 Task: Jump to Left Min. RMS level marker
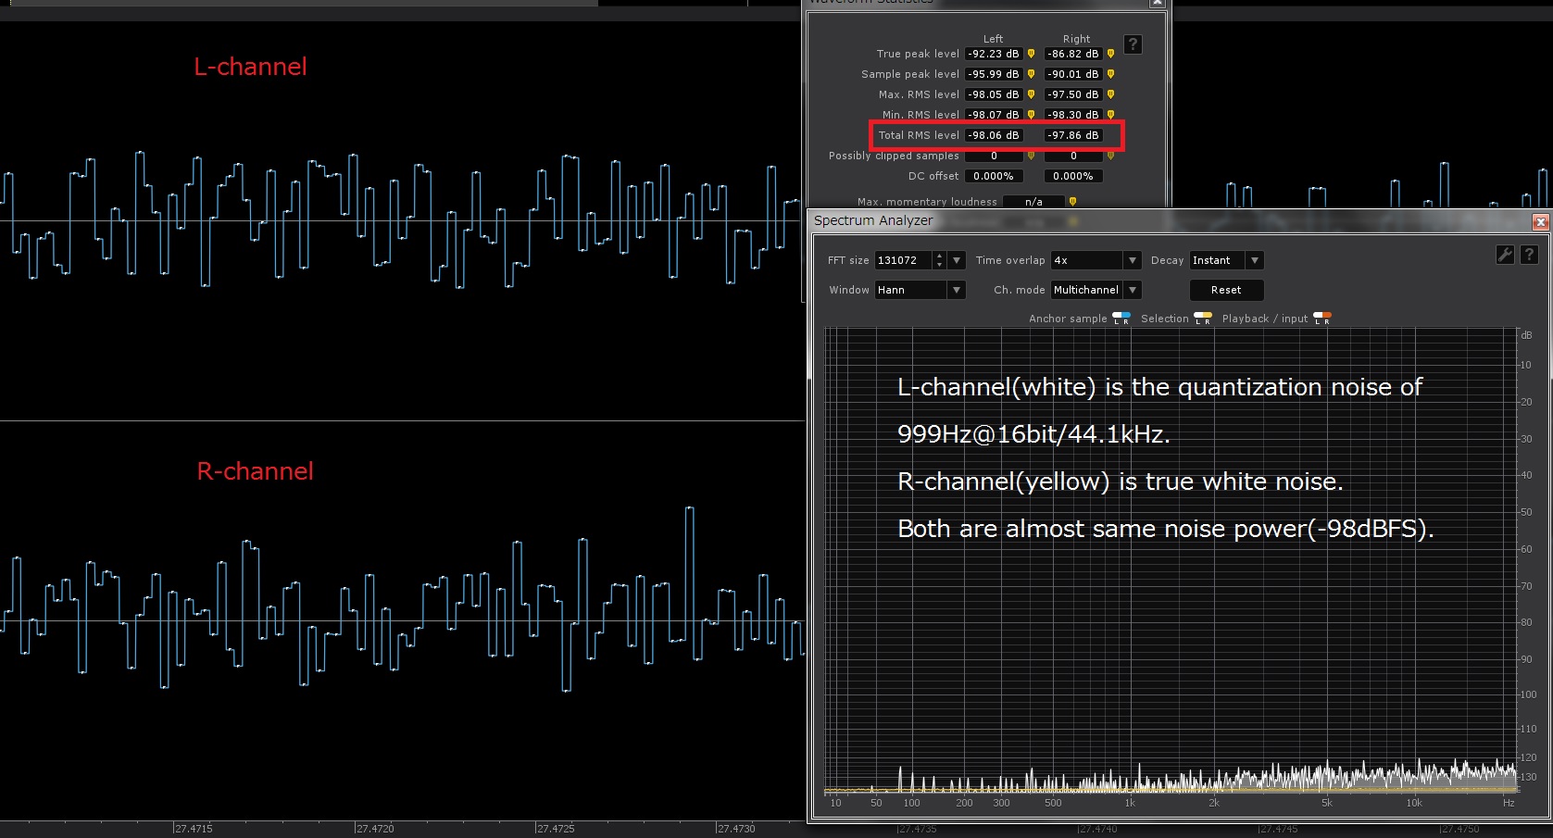coord(1031,115)
